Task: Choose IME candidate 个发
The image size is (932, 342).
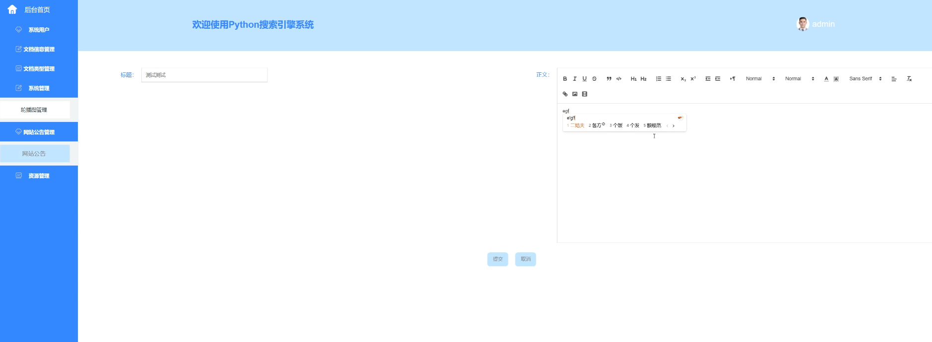Action: [633, 125]
